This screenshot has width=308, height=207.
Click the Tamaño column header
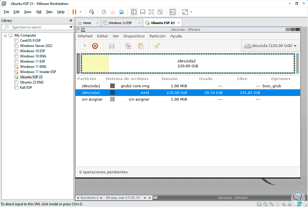point(169,79)
